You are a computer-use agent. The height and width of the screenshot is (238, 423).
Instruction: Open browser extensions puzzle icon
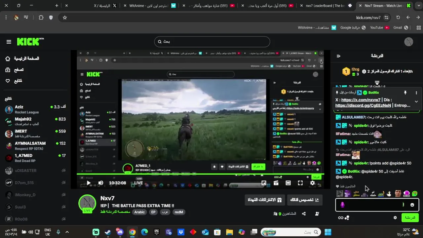click(x=41, y=18)
